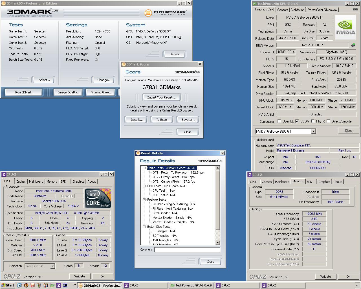Click the Save as... button
This screenshot has height=289, width=361.
coord(188,120)
